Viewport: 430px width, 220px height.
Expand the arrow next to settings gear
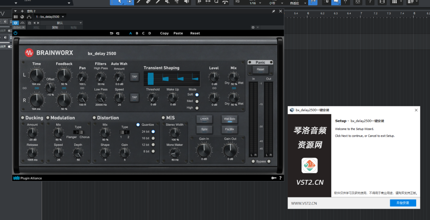point(257,27)
